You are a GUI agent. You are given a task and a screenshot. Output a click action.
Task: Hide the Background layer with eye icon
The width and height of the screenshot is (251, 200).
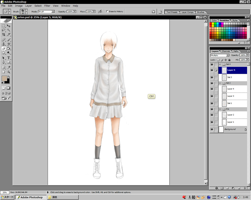[212, 129]
